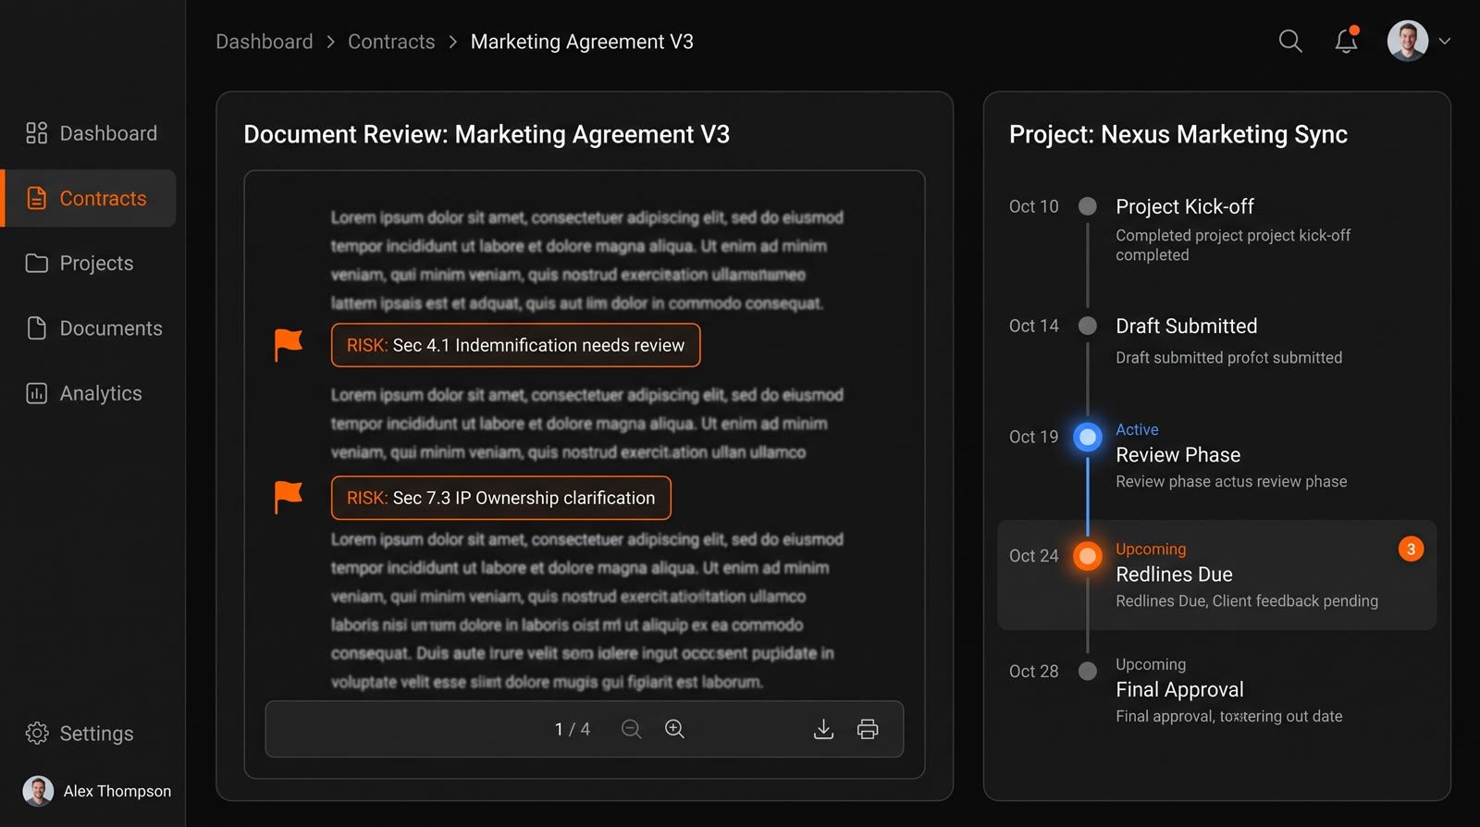Click 'Draft submitted profct submitted' text
Viewport: 1480px width, 827px height.
(1228, 358)
